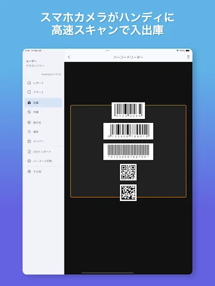Click the バーコードリーダー title text
Viewport: 215px width, 286px height.
(128, 57)
